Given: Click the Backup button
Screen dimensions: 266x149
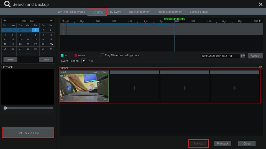Looking at the screenshot, I should [x=198, y=143].
